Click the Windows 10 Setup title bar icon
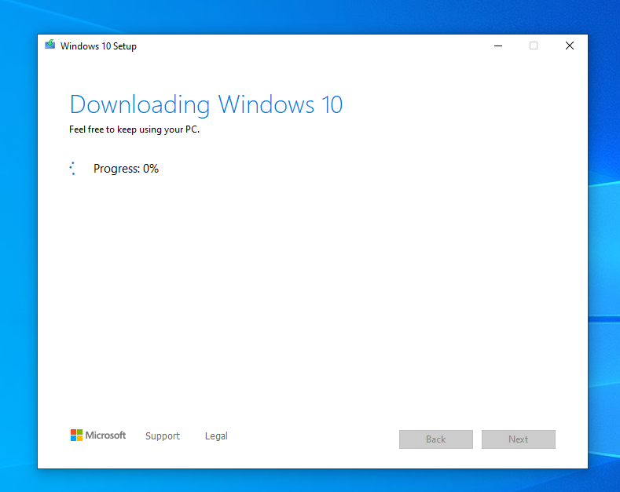The image size is (620, 492). click(50, 45)
